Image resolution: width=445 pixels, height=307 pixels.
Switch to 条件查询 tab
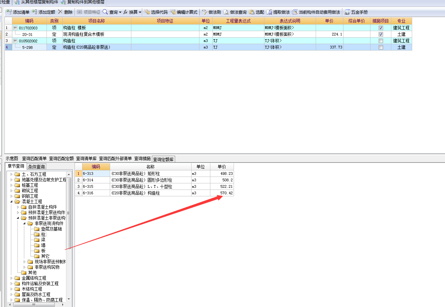point(36,167)
